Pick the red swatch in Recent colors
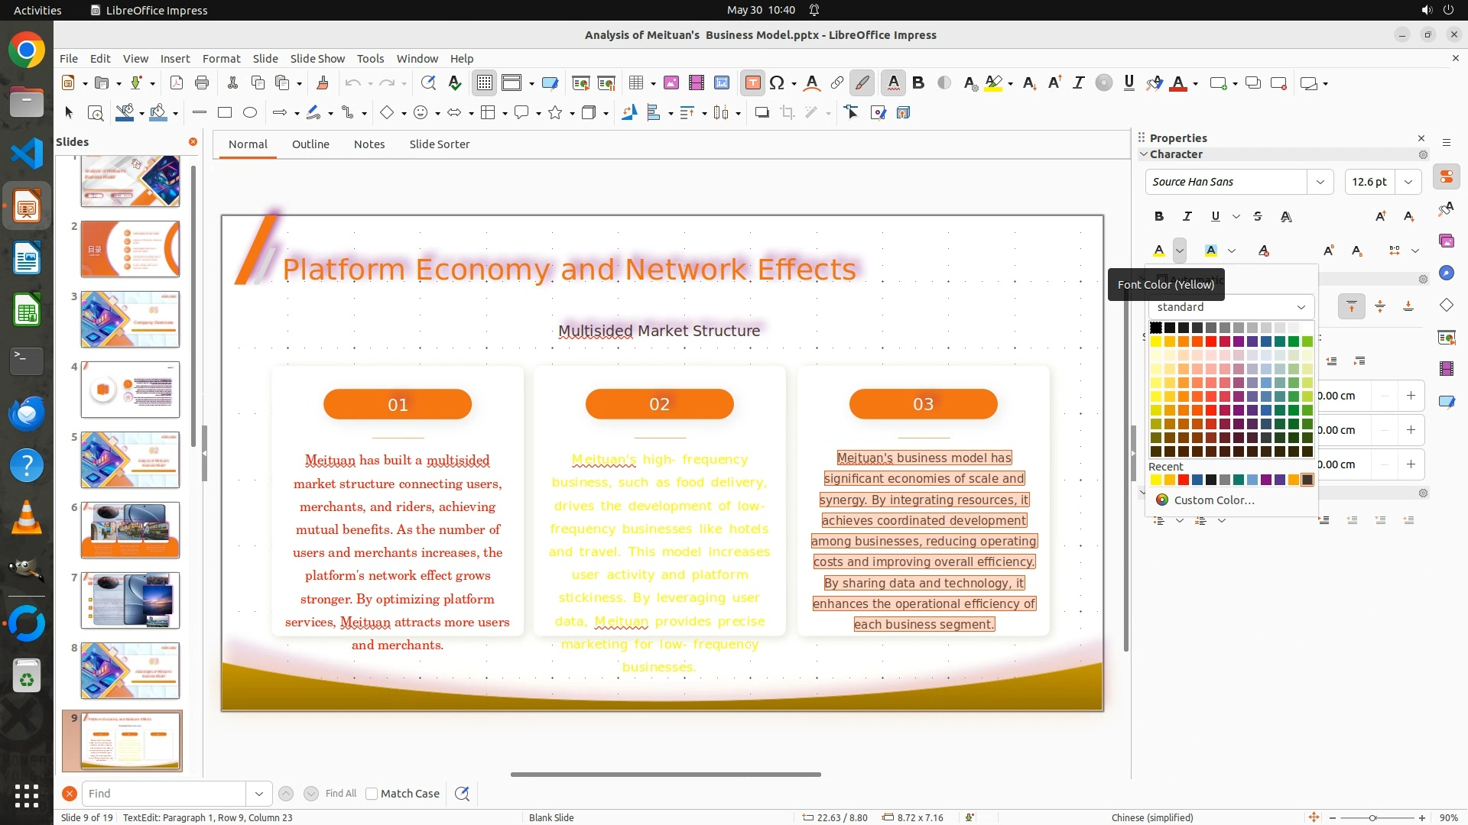This screenshot has width=1468, height=825. (1184, 480)
